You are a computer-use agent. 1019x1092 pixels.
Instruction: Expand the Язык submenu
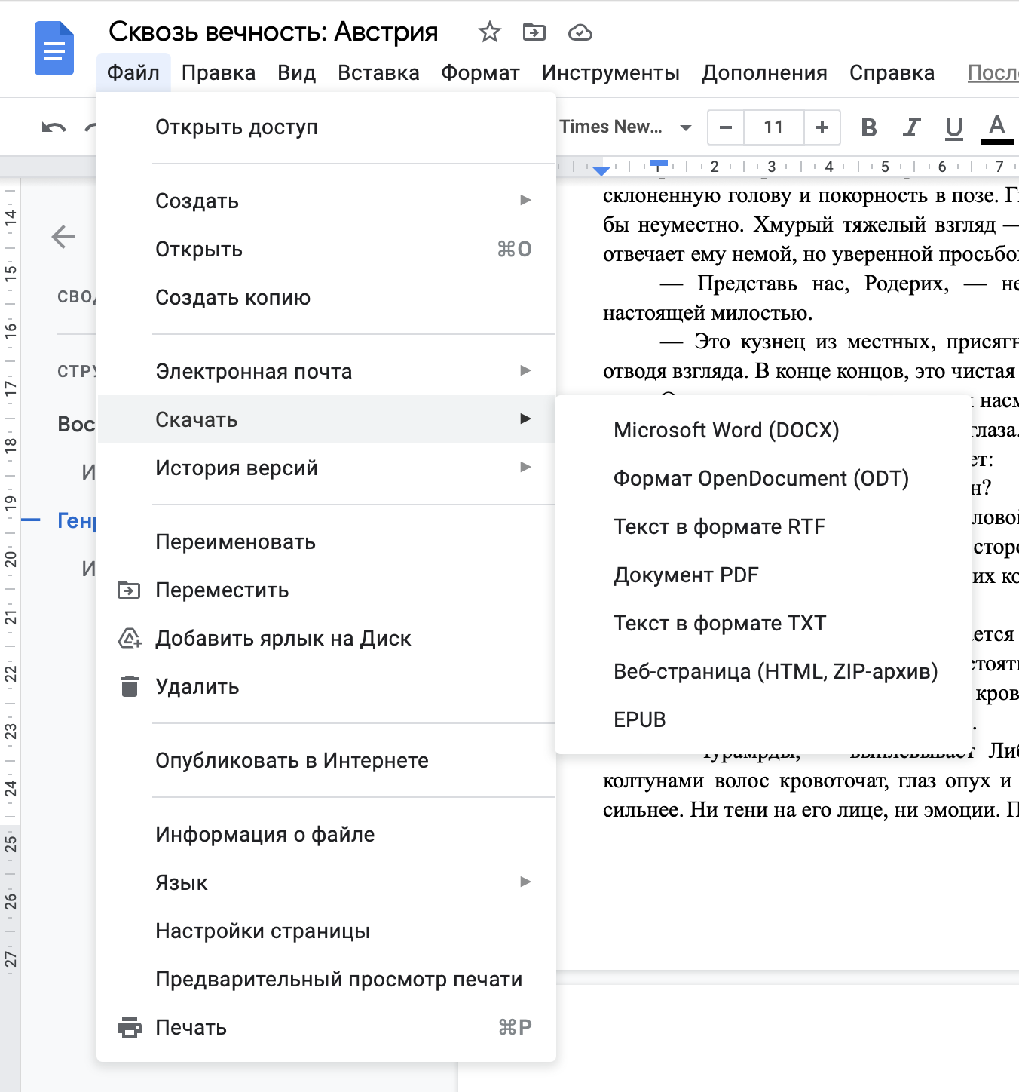[x=343, y=882]
